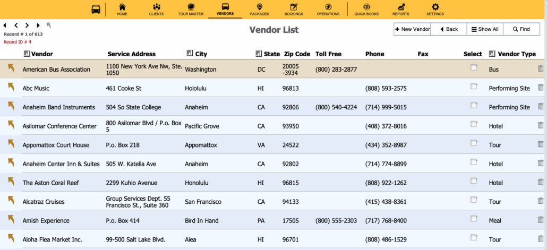Sort by Vendor Type column icon

pyautogui.click(x=492, y=54)
